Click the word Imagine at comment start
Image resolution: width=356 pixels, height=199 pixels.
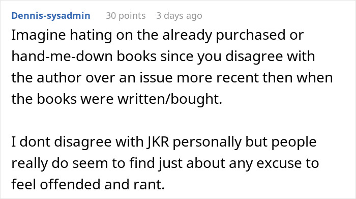pyautogui.click(x=39, y=35)
